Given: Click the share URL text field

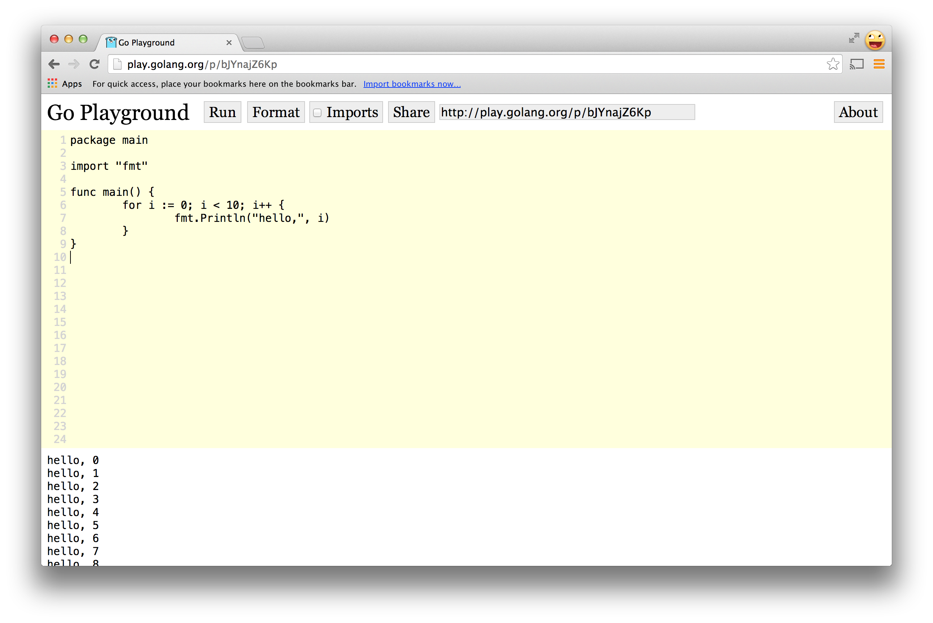Looking at the screenshot, I should 566,112.
